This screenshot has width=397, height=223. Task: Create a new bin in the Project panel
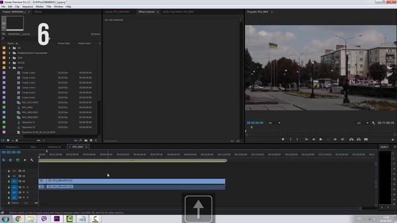point(86,141)
